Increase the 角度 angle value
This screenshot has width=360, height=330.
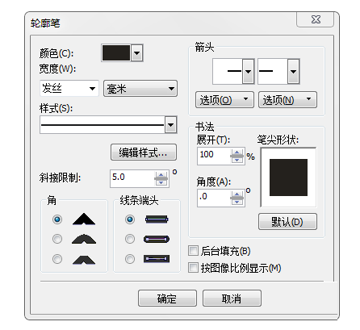(237, 194)
